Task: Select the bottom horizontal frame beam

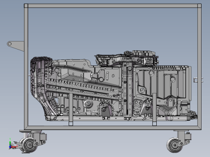Action: pos(113,128)
